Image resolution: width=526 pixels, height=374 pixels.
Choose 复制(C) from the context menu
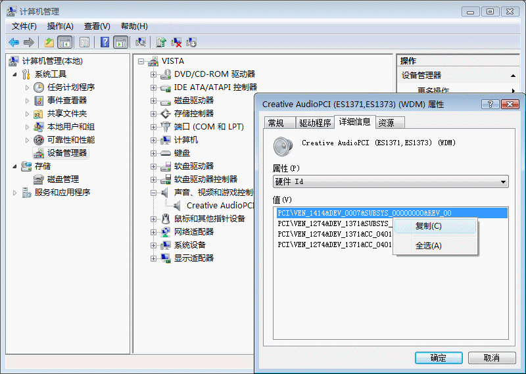[x=428, y=225]
